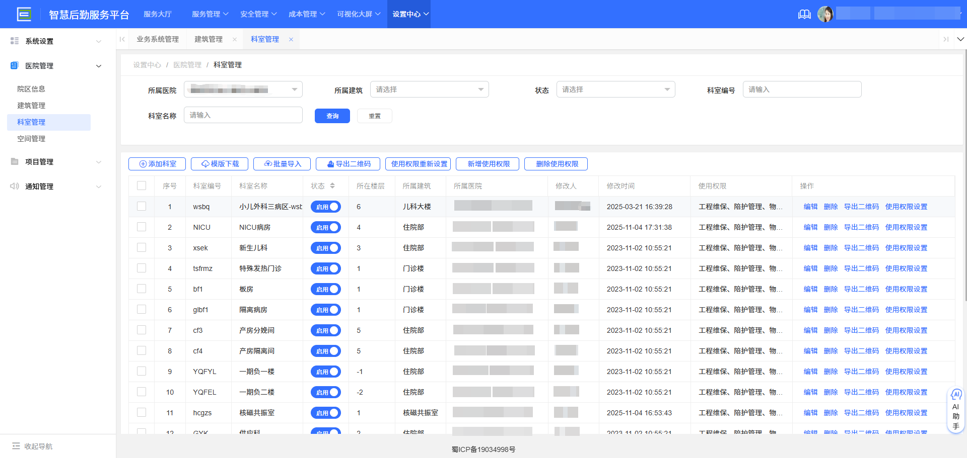Click the blue 查询 button
This screenshot has height=458, width=967.
coord(332,116)
